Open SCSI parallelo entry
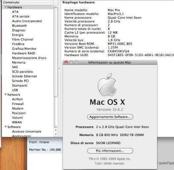The width and height of the screenshot is (174, 170). click(23, 72)
